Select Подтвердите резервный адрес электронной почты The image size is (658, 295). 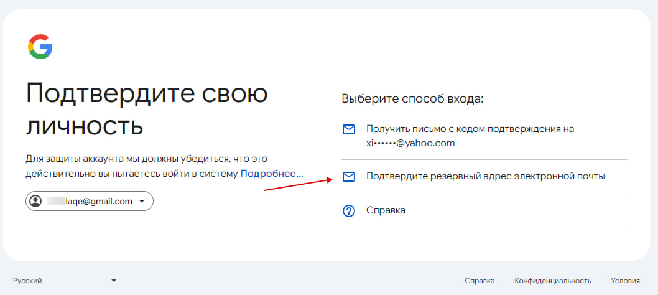point(484,177)
